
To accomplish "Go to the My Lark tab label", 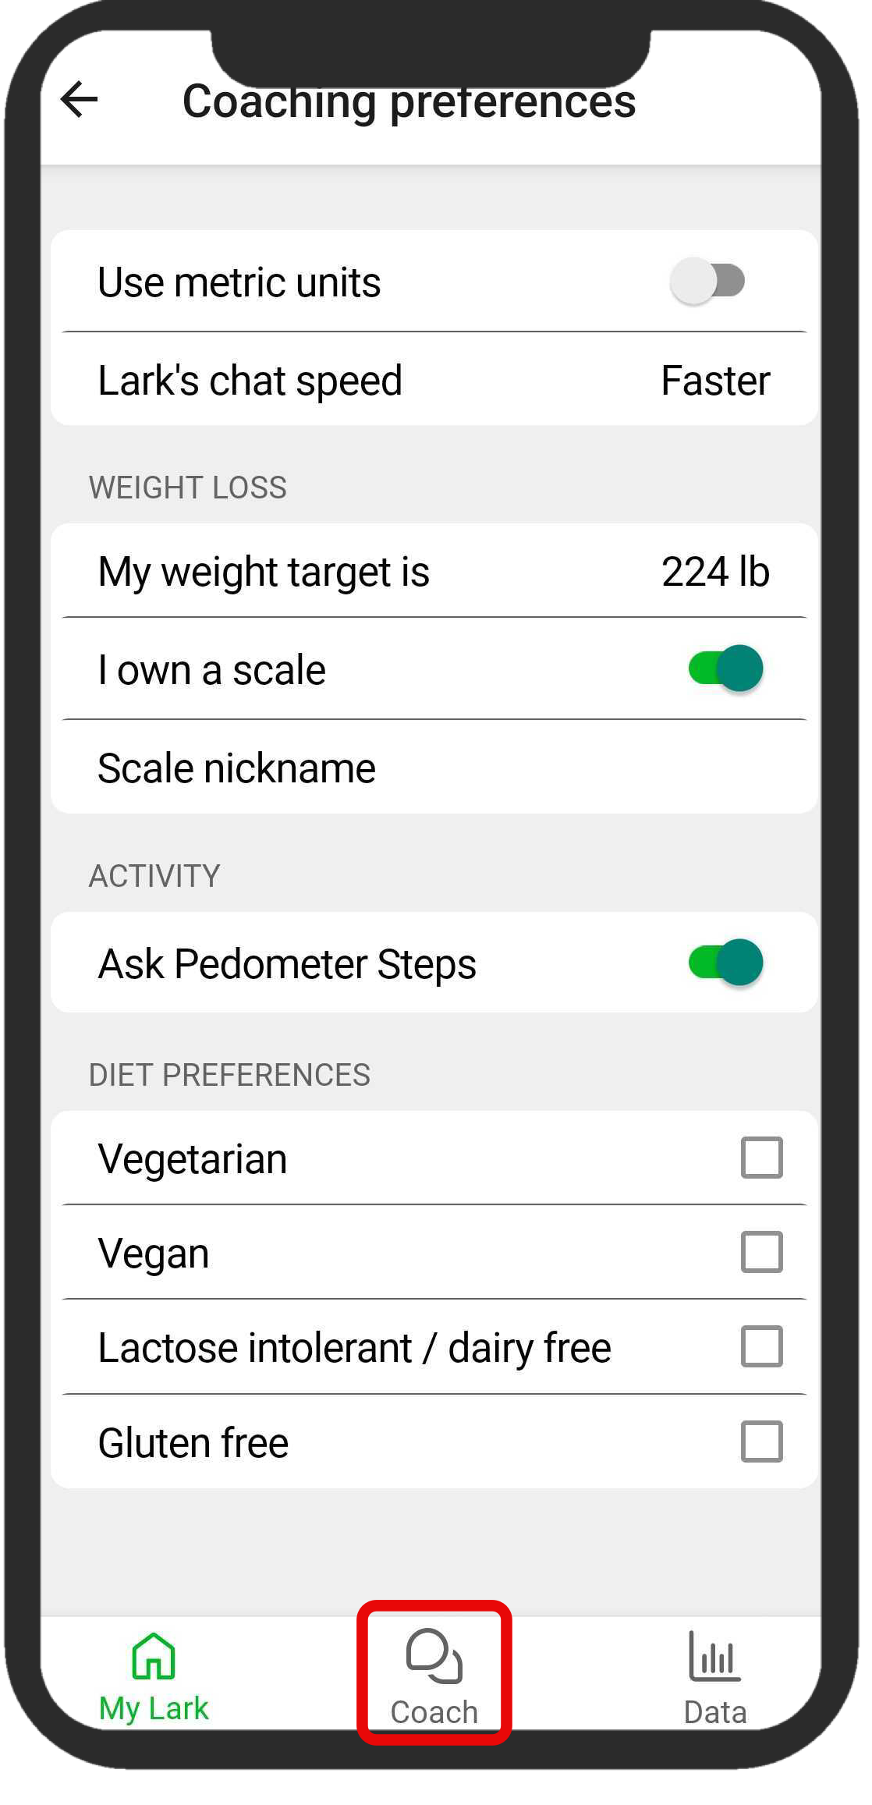I will tap(154, 1708).
